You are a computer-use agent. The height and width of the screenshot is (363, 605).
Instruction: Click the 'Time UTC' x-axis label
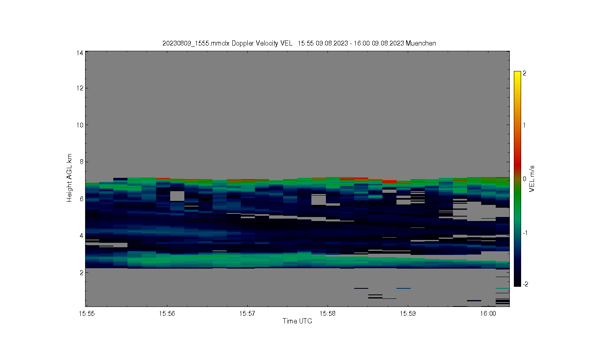[x=297, y=321]
